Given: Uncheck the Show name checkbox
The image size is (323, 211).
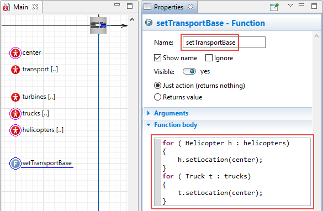Looking at the screenshot, I should coord(157,58).
